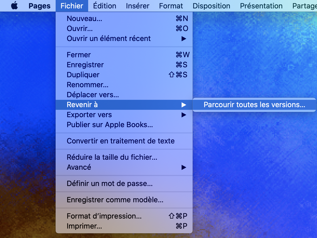The image size is (317, 238).
Task: Open the Présentation menu
Action: click(x=261, y=6)
